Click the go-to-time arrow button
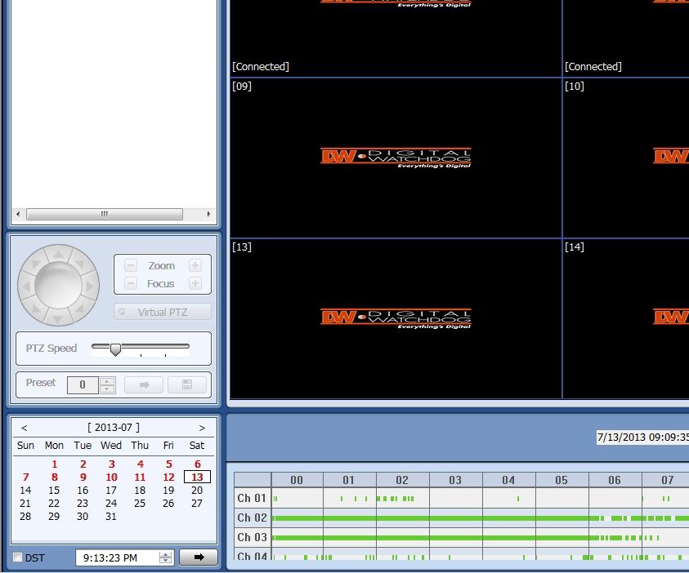Image resolution: width=689 pixels, height=573 pixels. (x=199, y=557)
